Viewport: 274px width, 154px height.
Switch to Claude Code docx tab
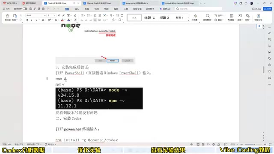click(99, 3)
